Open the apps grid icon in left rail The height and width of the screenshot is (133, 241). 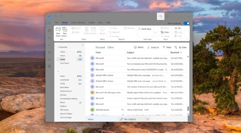point(49,66)
